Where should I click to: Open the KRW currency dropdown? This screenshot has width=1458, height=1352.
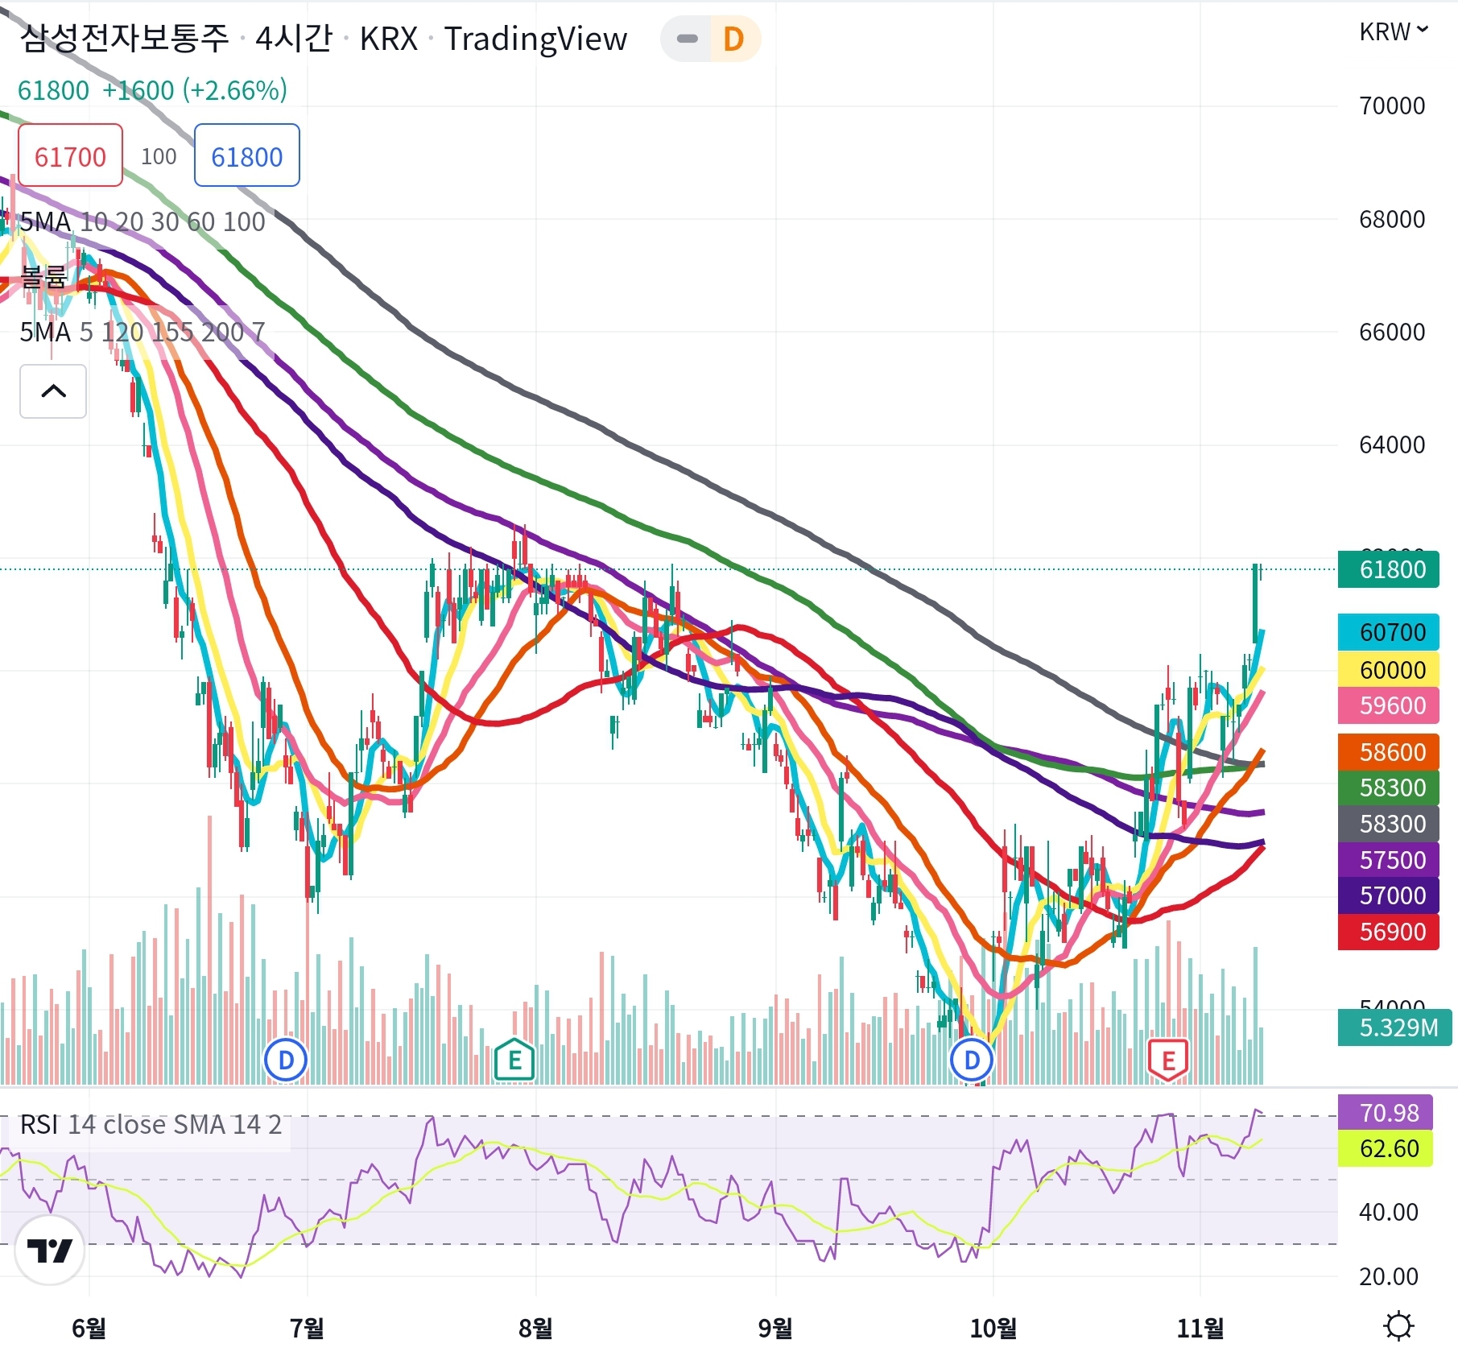pos(1394,31)
